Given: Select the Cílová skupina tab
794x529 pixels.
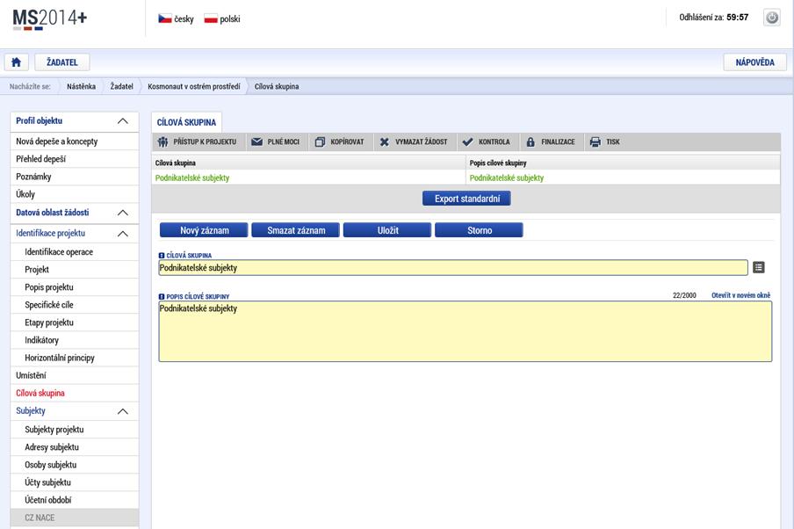Looking at the screenshot, I should (x=186, y=122).
